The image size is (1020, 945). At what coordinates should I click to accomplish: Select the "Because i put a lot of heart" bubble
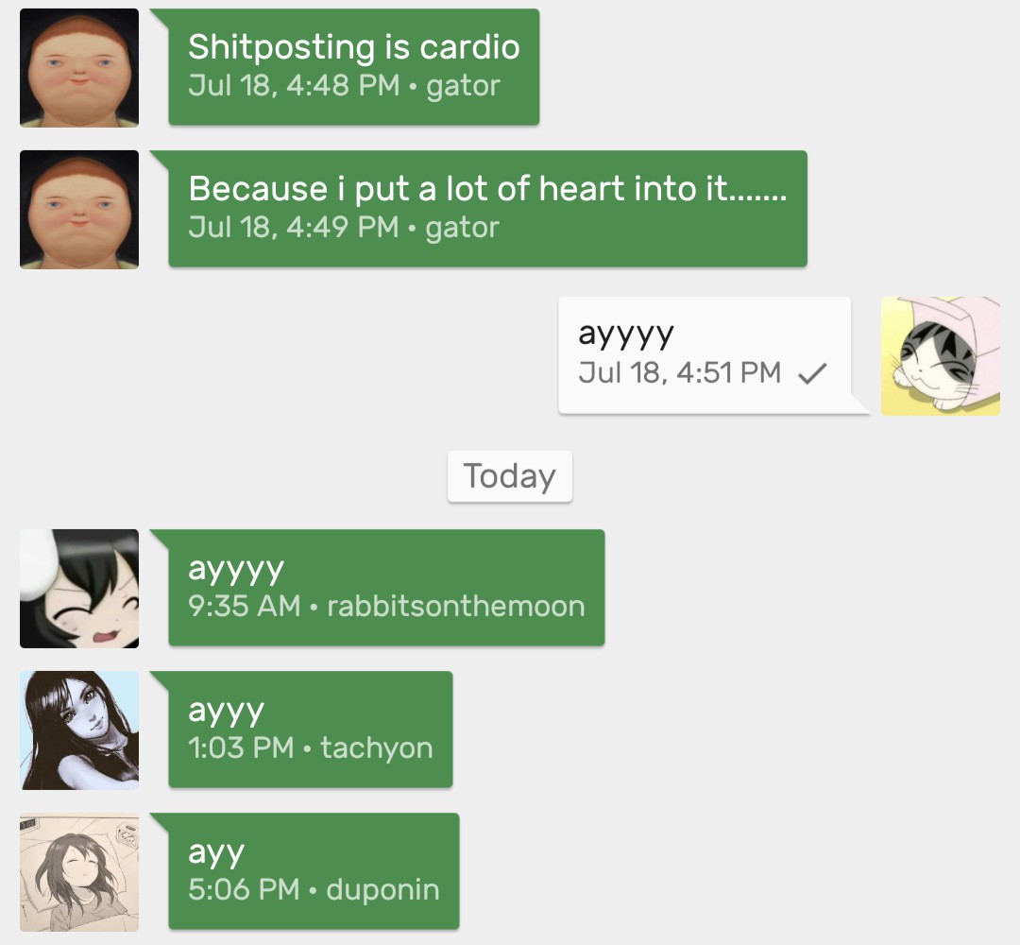click(x=488, y=209)
